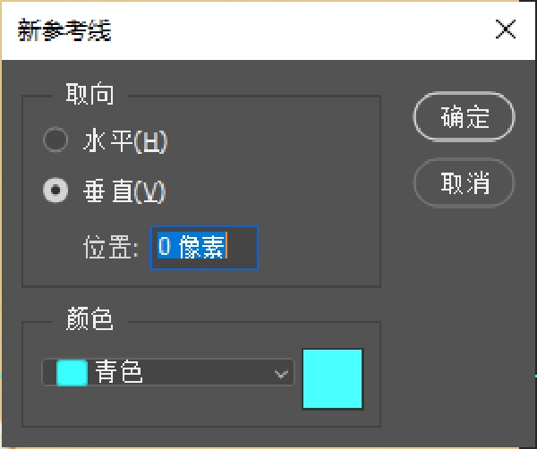The height and width of the screenshot is (449, 537).
Task: Click small cyan icon inside color dropdown
Action: coord(72,373)
